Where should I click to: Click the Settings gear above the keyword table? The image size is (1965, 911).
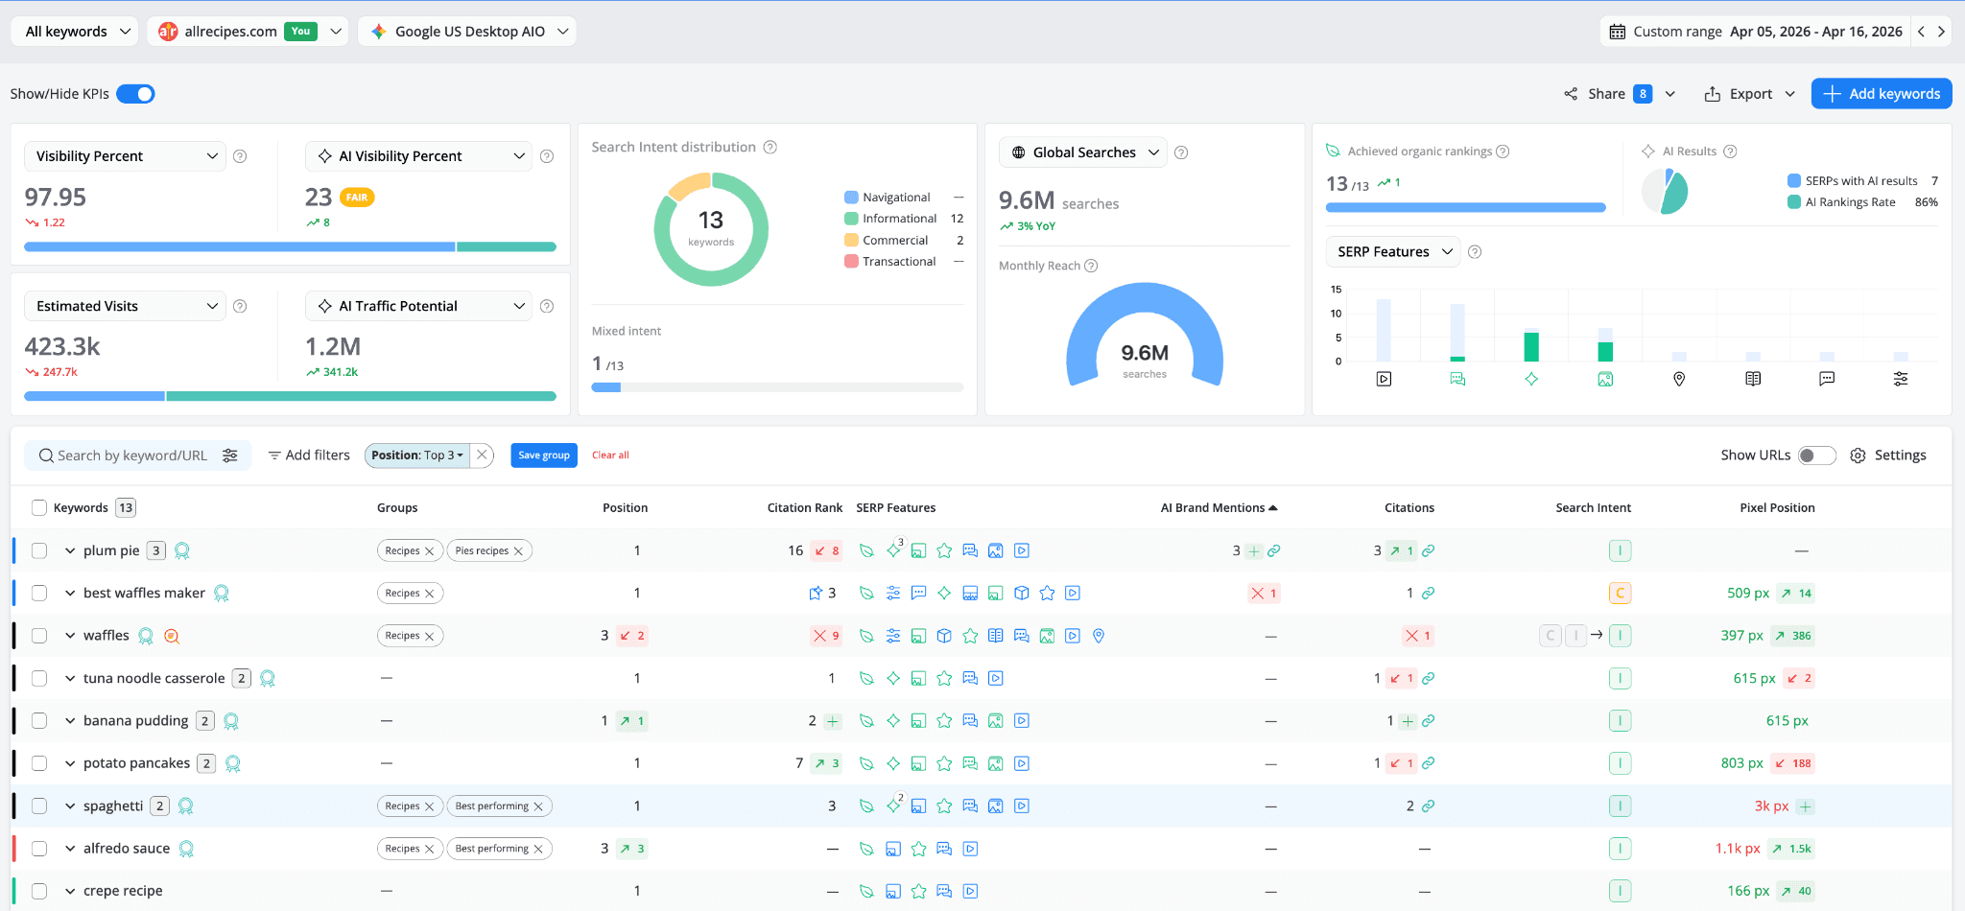[x=1858, y=455]
